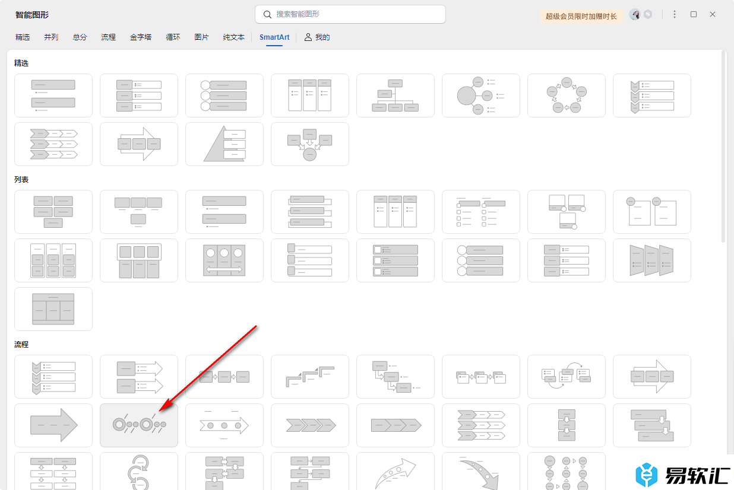
Task: Click the 超级会员限时加赠时长 promotion button
Action: [581, 16]
